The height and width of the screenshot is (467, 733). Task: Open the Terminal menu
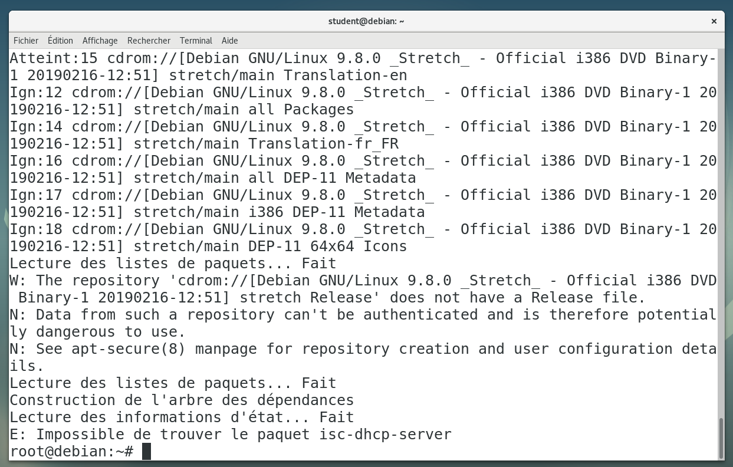[196, 41]
